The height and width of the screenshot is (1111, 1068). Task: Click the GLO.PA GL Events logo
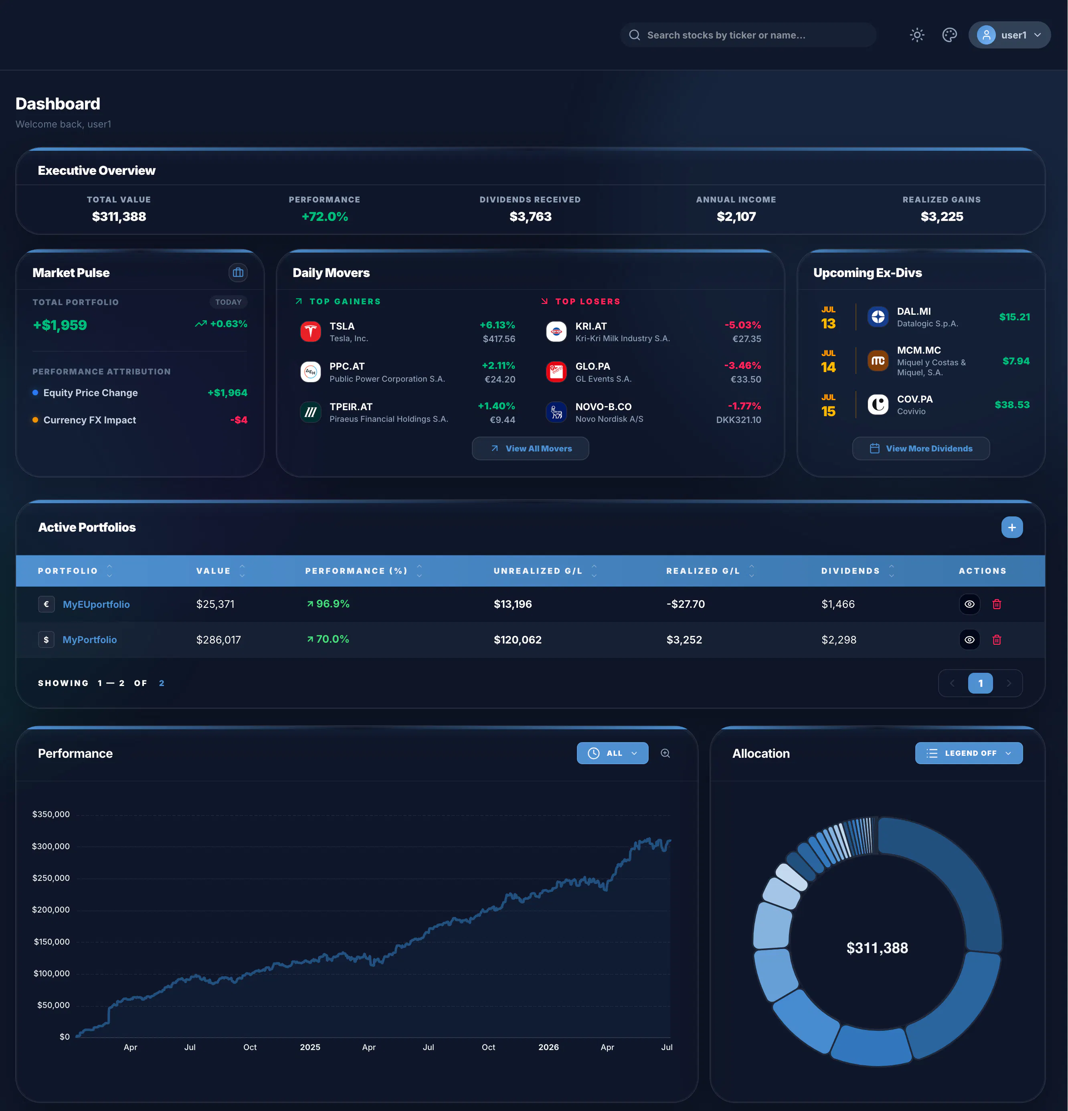point(556,372)
